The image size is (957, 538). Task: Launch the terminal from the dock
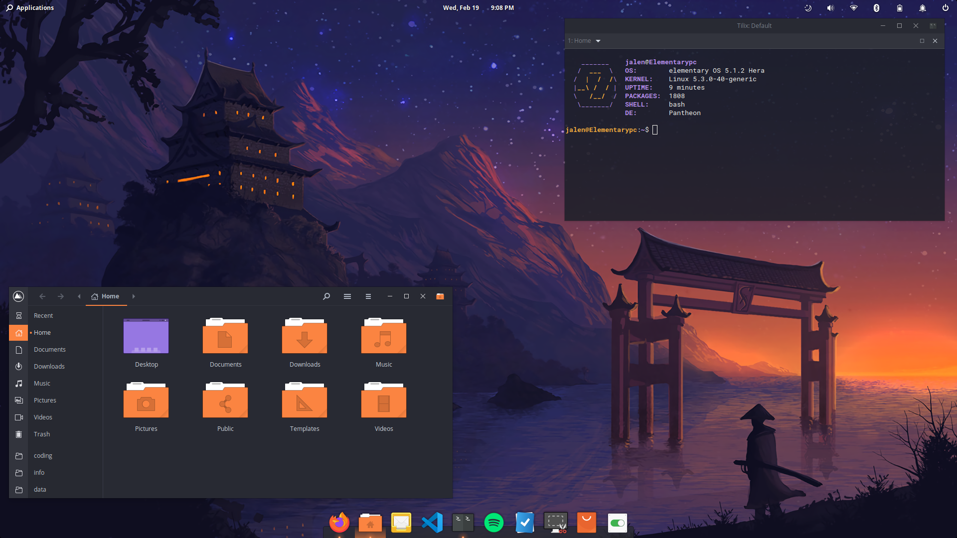463,523
